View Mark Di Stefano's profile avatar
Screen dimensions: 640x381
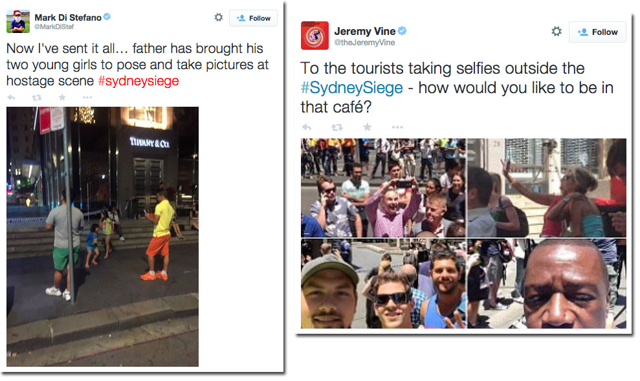18,21
